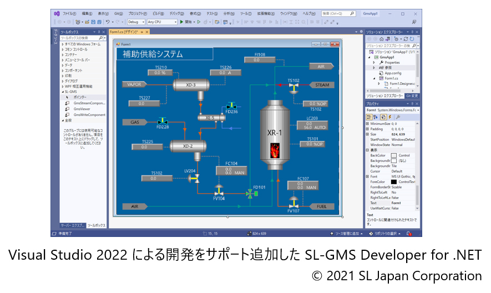Expand the Size property row
The height and width of the screenshot is (293, 491).
tap(367, 134)
